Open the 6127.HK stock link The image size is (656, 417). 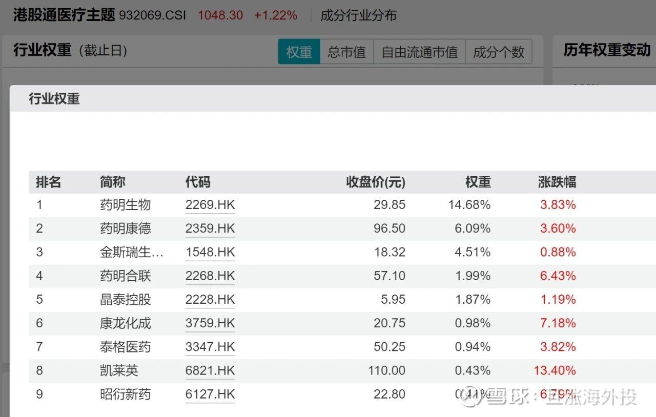coord(210,394)
